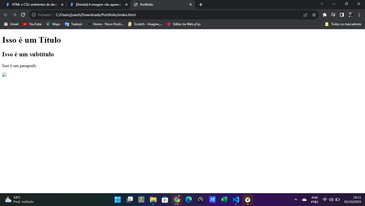Click the forward navigation arrow
365x206 pixels.
pyautogui.click(x=14, y=15)
